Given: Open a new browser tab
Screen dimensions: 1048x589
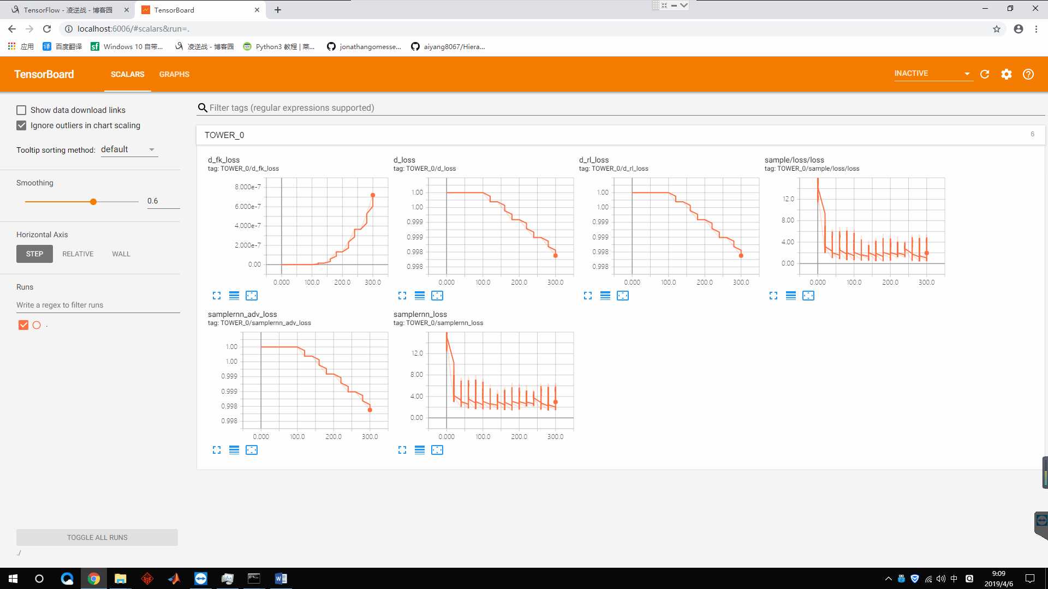Looking at the screenshot, I should [x=278, y=10].
